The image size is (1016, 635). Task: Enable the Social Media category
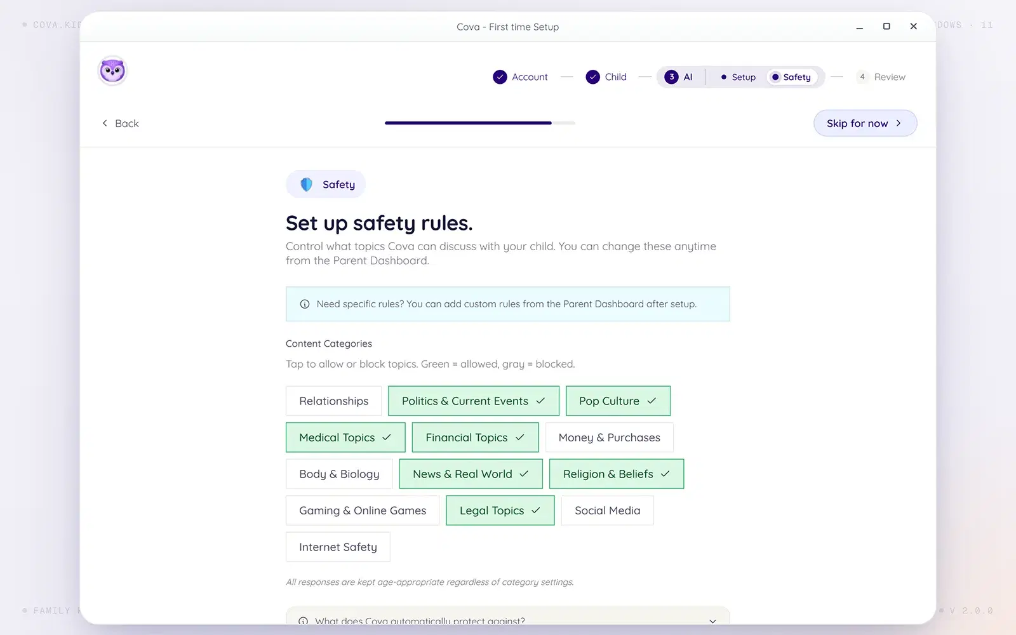tap(607, 511)
